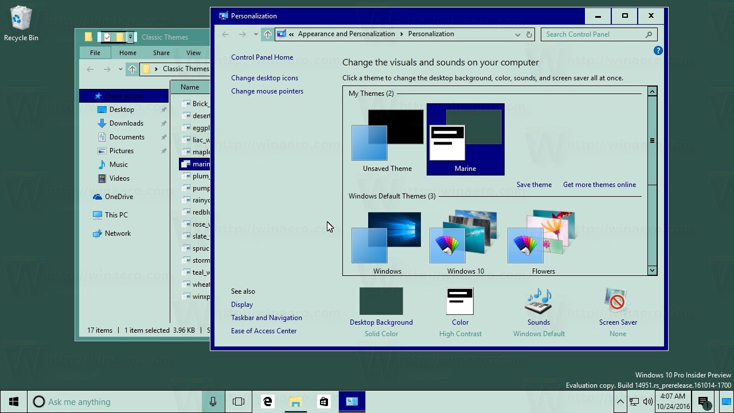Screen dimensions: 734x413
Task: Click the breadcrumb chevron before Classic Themes
Action: click(x=156, y=69)
